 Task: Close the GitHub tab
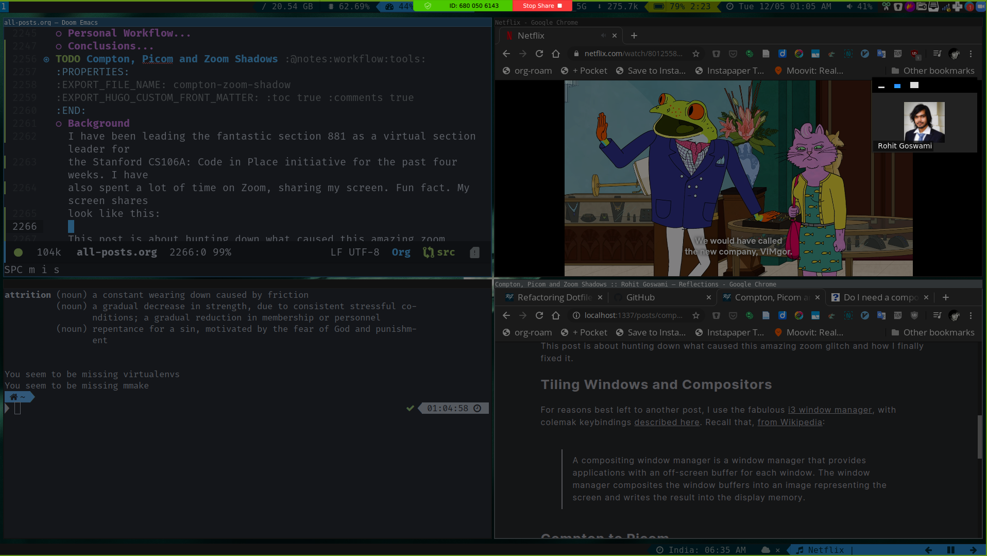tap(709, 297)
